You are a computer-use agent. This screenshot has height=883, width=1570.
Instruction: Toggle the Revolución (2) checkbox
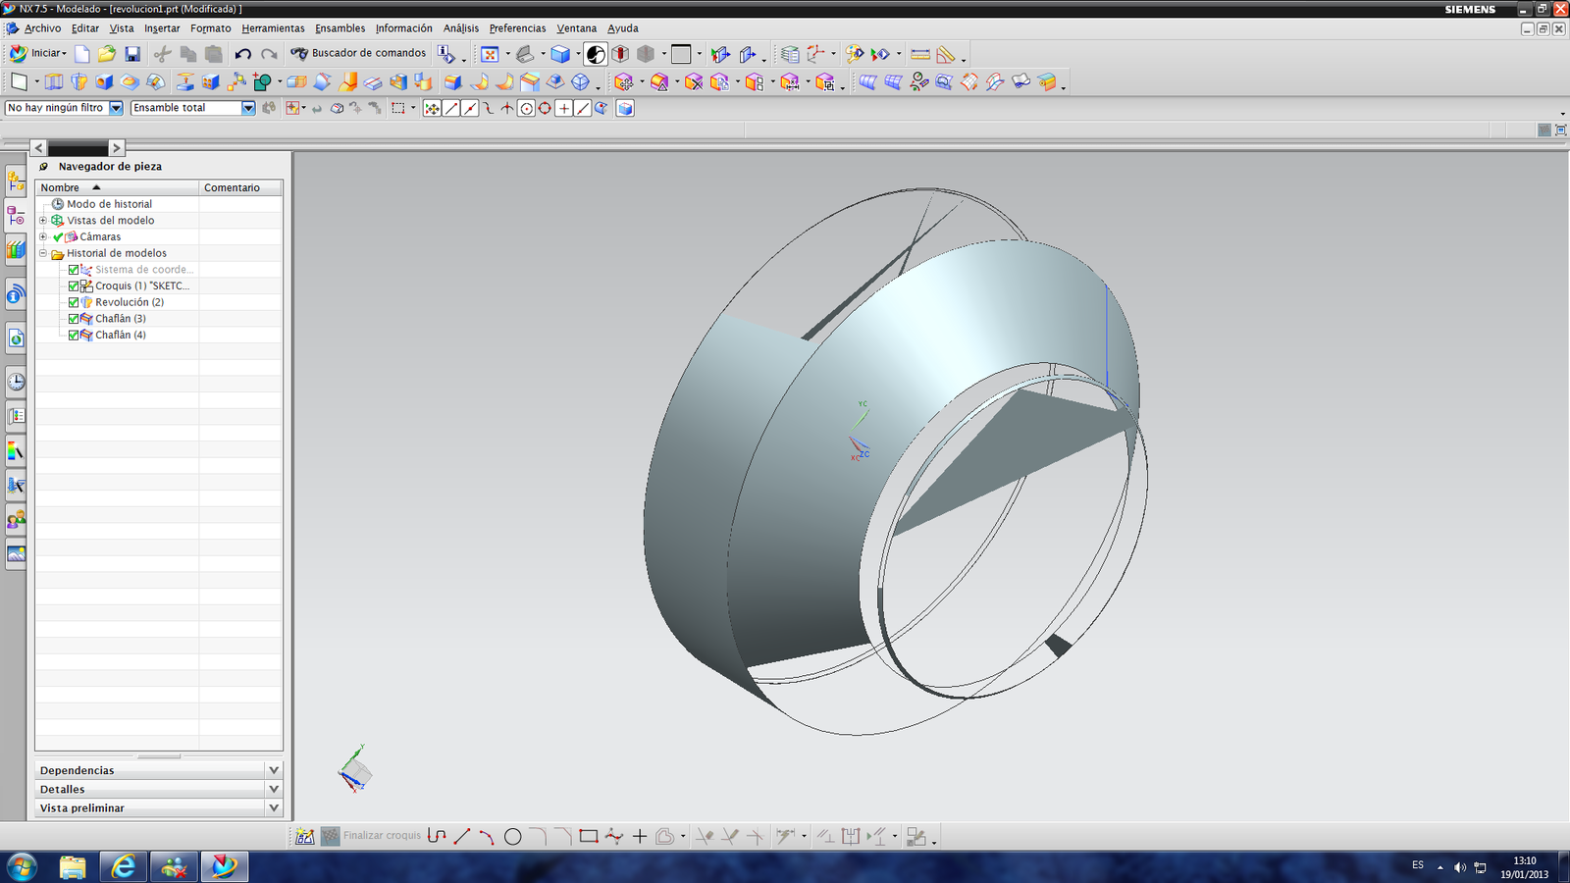(74, 302)
